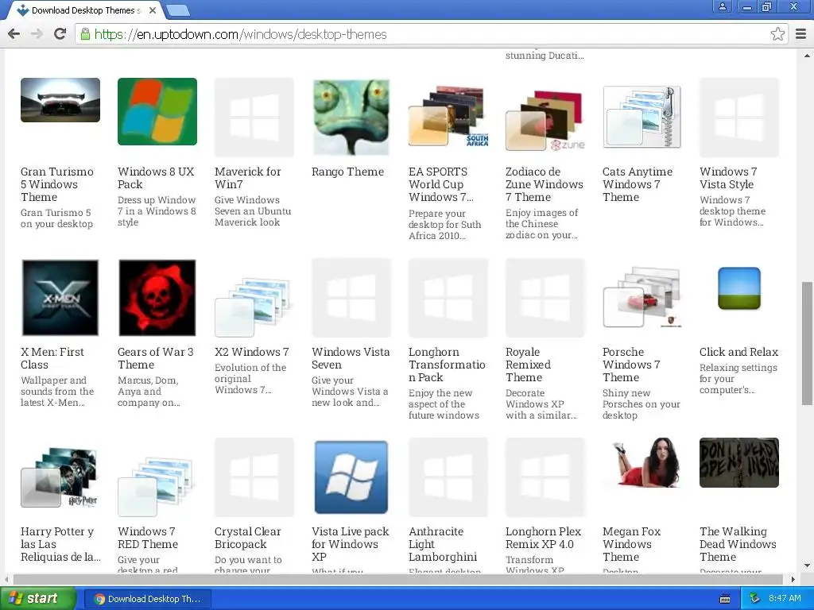Reload the current page
The image size is (814, 610).
(x=60, y=34)
